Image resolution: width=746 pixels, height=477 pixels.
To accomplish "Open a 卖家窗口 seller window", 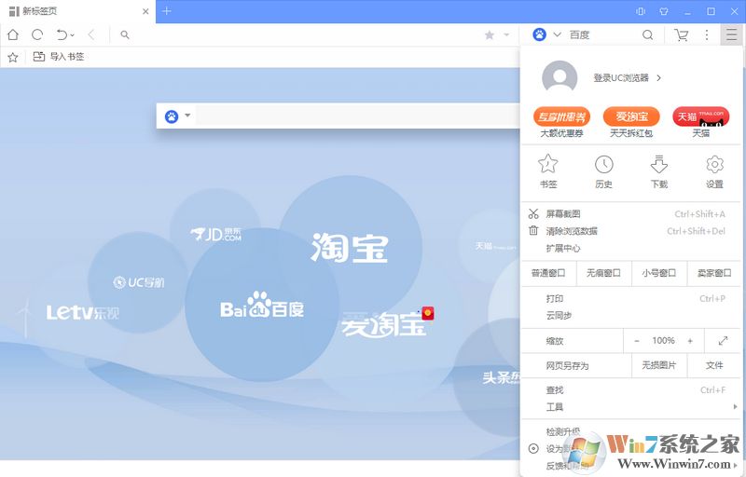I will [x=714, y=273].
